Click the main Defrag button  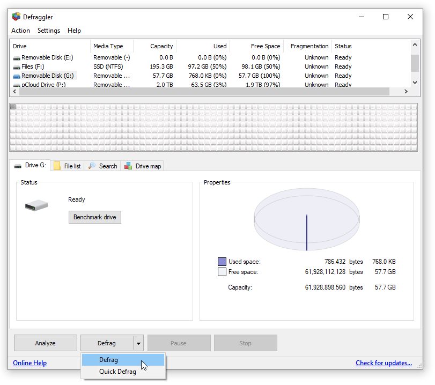coord(107,343)
